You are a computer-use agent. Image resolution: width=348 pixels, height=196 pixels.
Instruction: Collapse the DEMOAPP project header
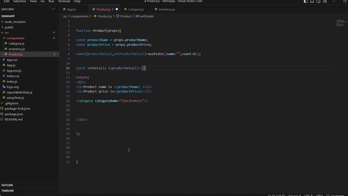8,16
